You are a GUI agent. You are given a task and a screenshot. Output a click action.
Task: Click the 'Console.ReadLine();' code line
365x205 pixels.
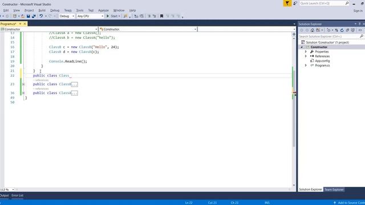tap(68, 61)
